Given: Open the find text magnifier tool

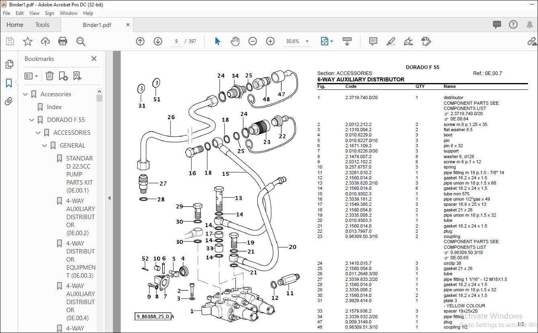Looking at the screenshot, I should click(x=81, y=41).
